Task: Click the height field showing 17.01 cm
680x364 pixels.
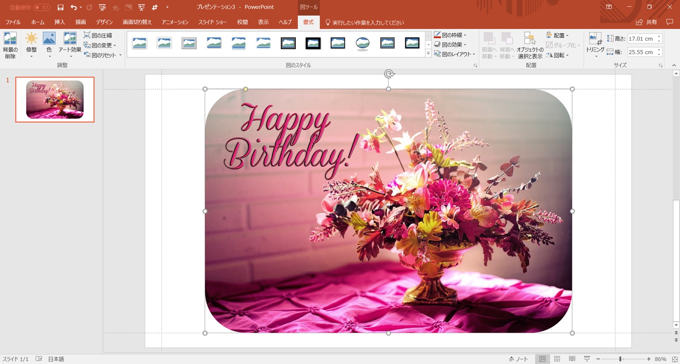Action: click(x=641, y=39)
